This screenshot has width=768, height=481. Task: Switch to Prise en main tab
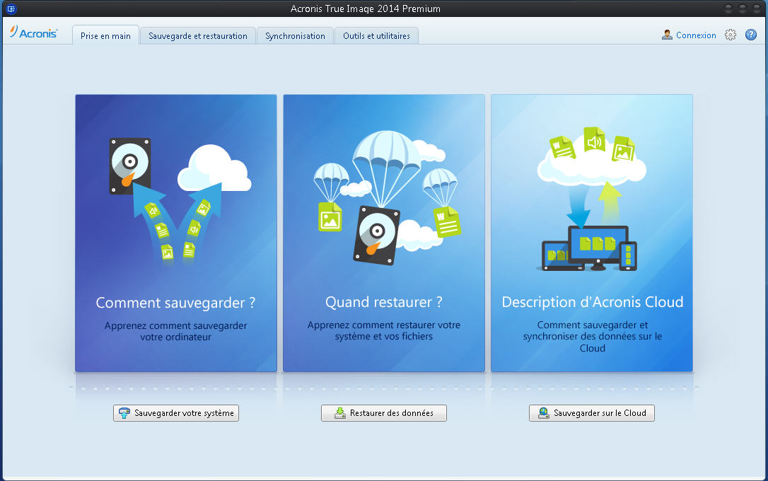(x=106, y=35)
